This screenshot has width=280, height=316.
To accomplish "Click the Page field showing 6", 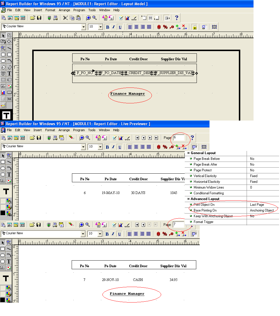I will (178, 138).
